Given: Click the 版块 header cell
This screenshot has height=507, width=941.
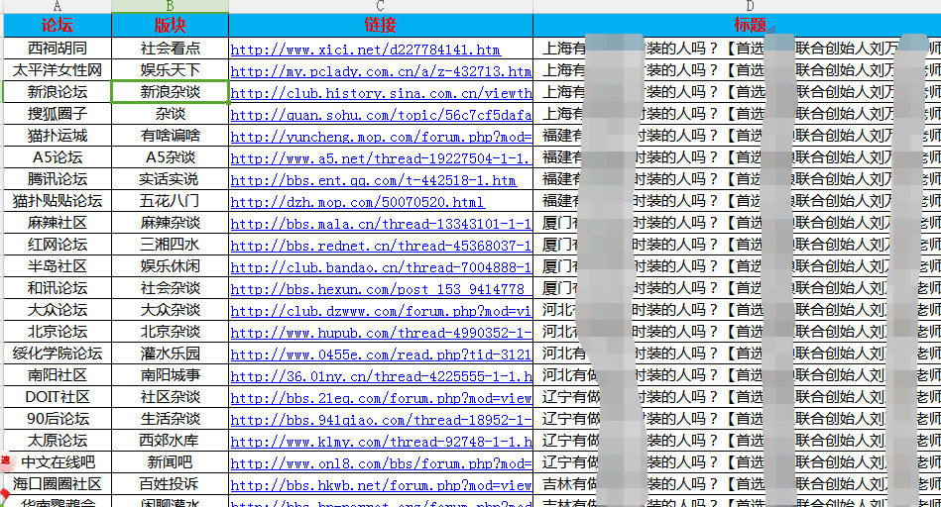Looking at the screenshot, I should [170, 25].
